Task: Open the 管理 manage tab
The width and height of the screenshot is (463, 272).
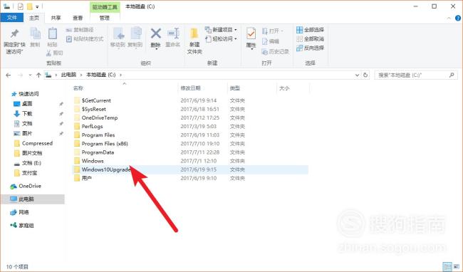Action: [105, 18]
